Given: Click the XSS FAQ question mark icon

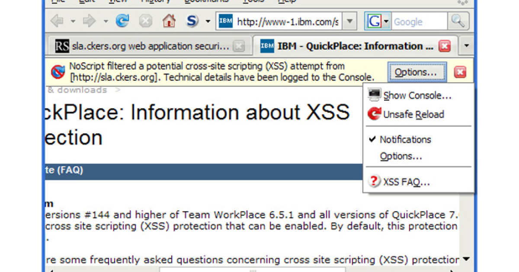Looking at the screenshot, I should [x=374, y=182].
